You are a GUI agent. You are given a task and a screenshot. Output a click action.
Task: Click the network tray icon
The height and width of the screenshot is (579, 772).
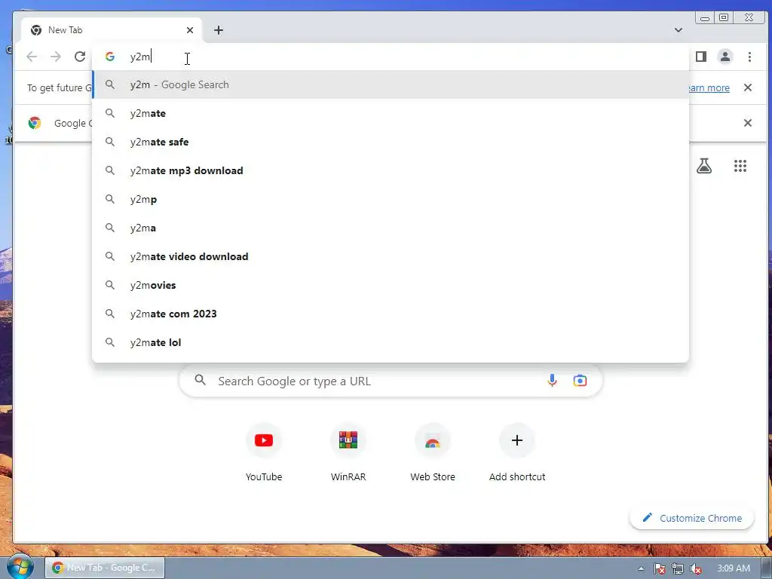click(x=678, y=568)
